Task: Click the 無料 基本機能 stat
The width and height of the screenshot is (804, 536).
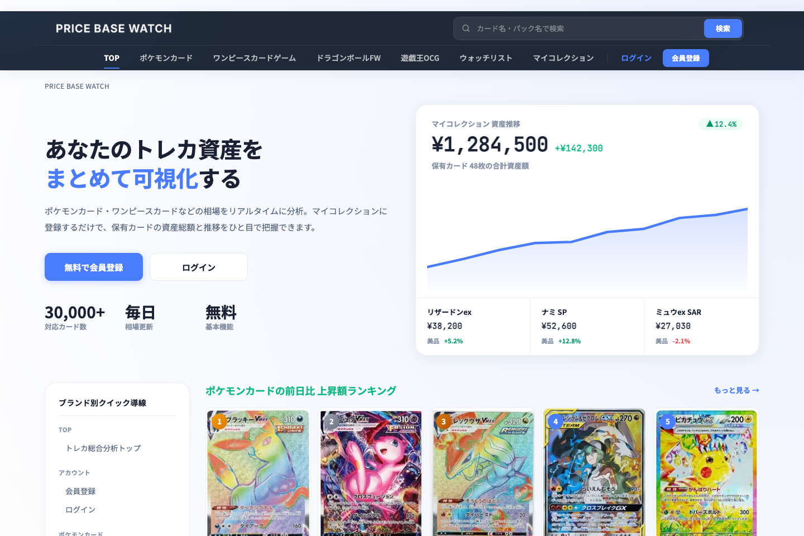Action: click(221, 317)
